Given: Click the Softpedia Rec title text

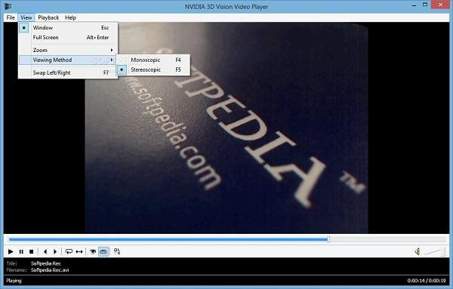Looking at the screenshot, I should pyautogui.click(x=46, y=263).
